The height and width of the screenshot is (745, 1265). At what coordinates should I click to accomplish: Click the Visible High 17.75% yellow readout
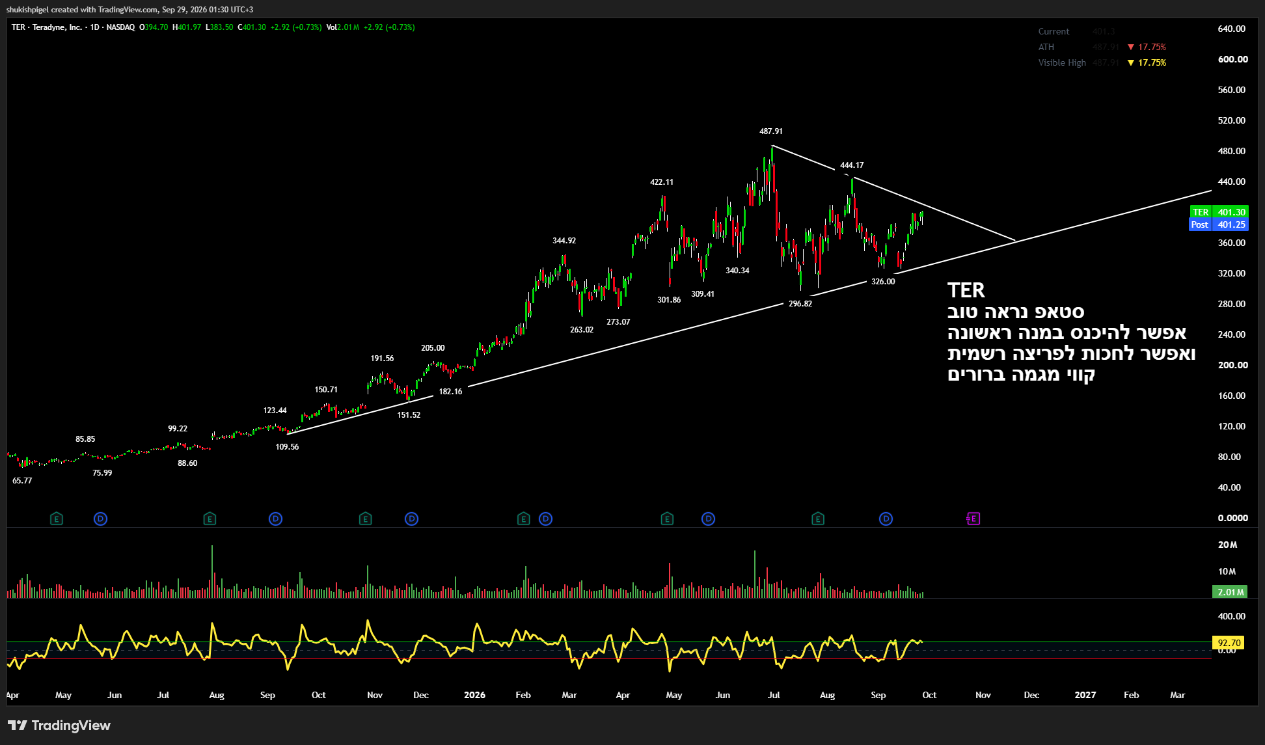click(x=1147, y=62)
